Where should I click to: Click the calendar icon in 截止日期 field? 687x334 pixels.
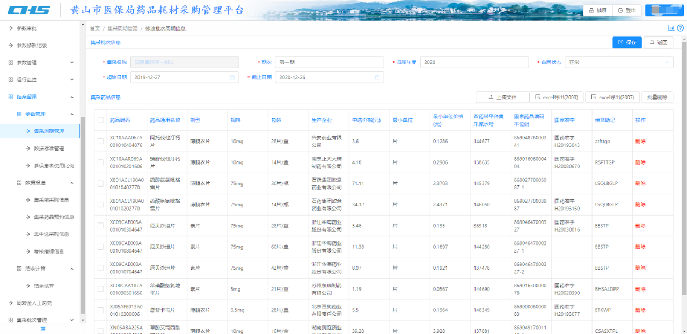[x=377, y=77]
